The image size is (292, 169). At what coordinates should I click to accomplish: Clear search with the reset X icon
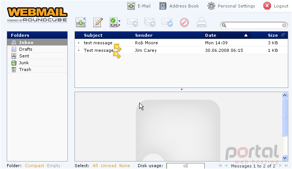[284, 25]
